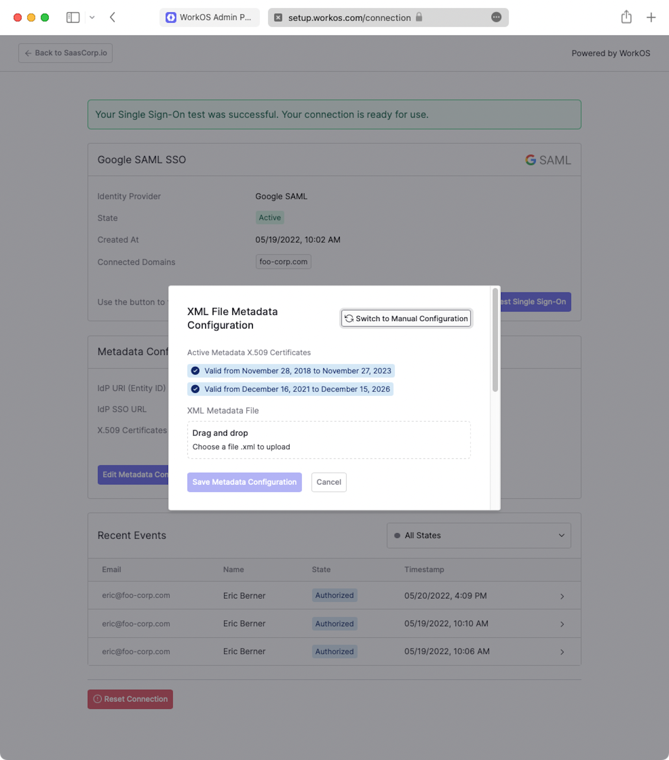Click the ellipsis icon next to the URL bar
Screen dimensions: 669x760
coord(497,17)
